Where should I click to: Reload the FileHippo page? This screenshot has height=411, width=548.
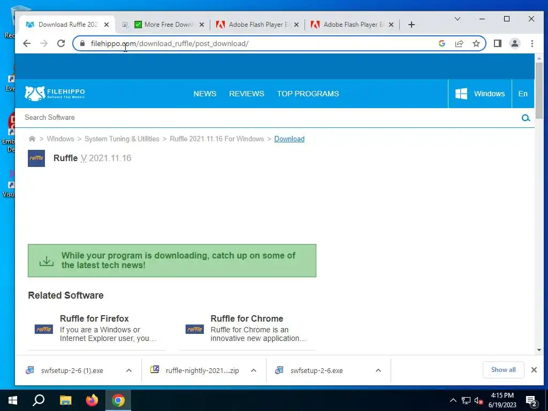tap(61, 43)
